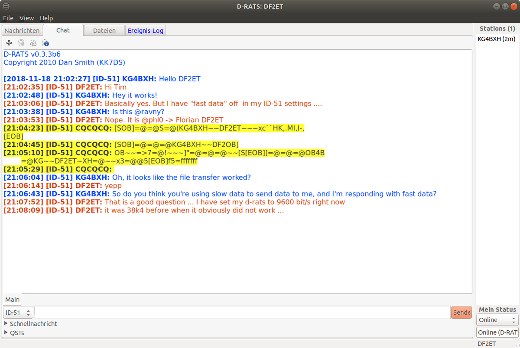The image size is (520, 348).
Task: Click DF2ET callsign in status bar
Action: coord(487,344)
